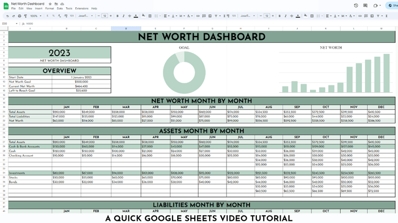Open the 100% zoom dropdown

(x=36, y=16)
